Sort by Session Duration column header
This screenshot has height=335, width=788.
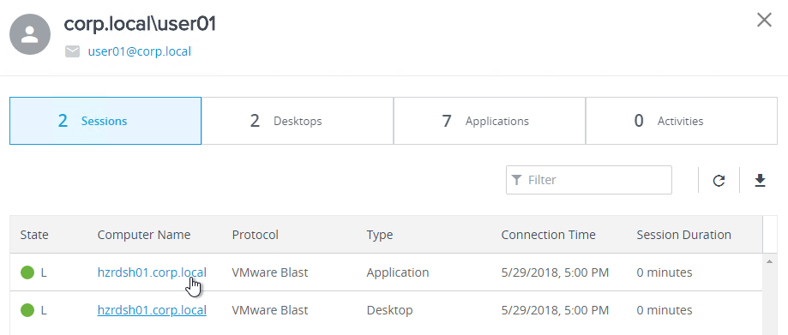pyautogui.click(x=684, y=235)
